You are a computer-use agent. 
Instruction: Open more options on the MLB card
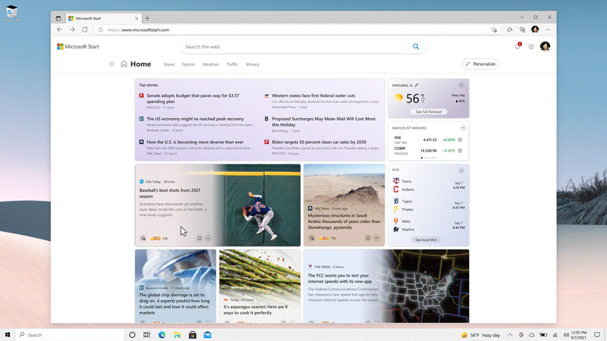tap(461, 170)
